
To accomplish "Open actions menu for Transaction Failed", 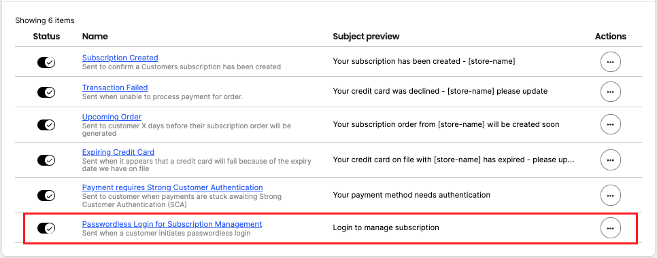I will [611, 92].
